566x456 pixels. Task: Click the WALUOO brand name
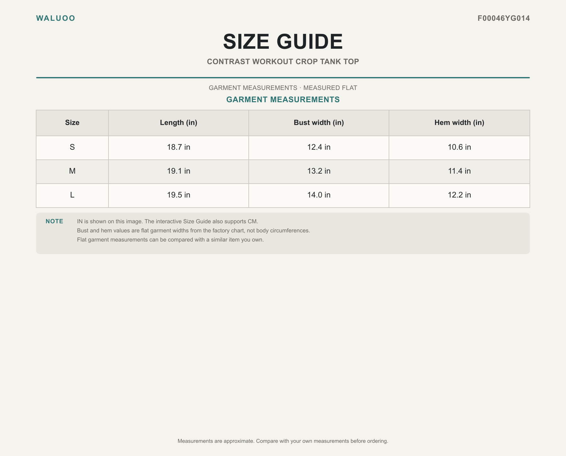(56, 18)
